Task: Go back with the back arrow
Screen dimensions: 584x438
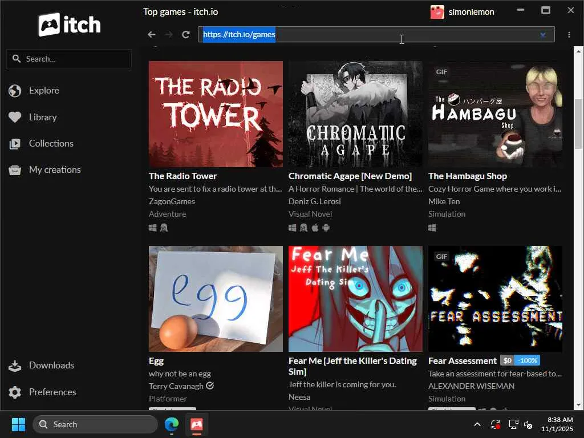Action: point(152,35)
